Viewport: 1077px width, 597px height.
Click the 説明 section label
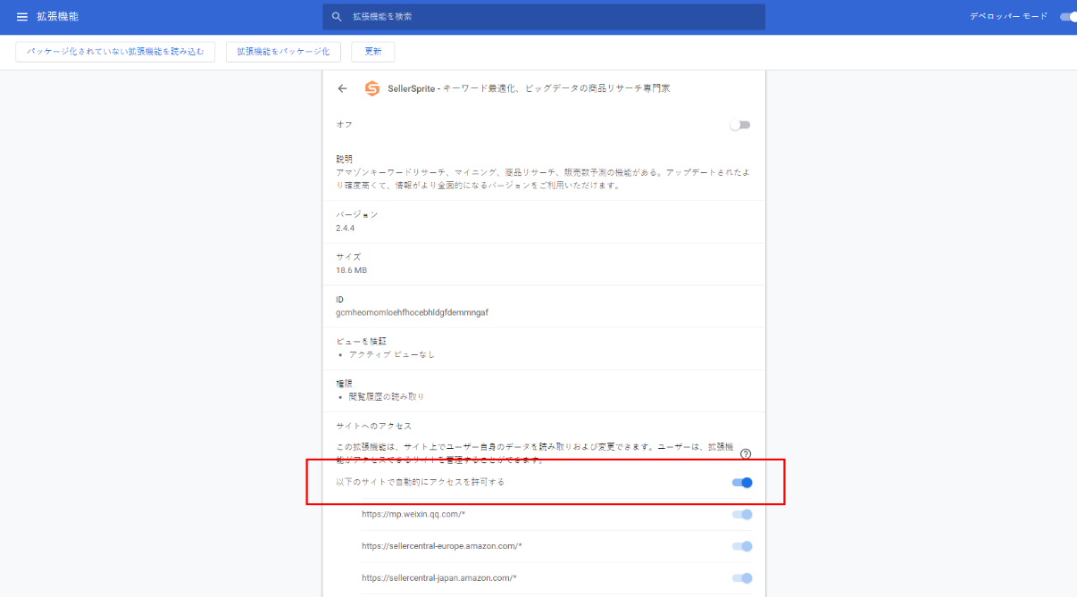[x=344, y=159]
